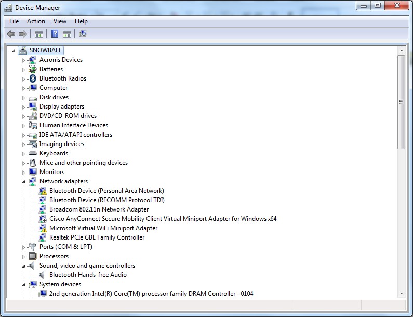Click the SNOWBALL computer icon
413x317 pixels.
tap(23, 50)
